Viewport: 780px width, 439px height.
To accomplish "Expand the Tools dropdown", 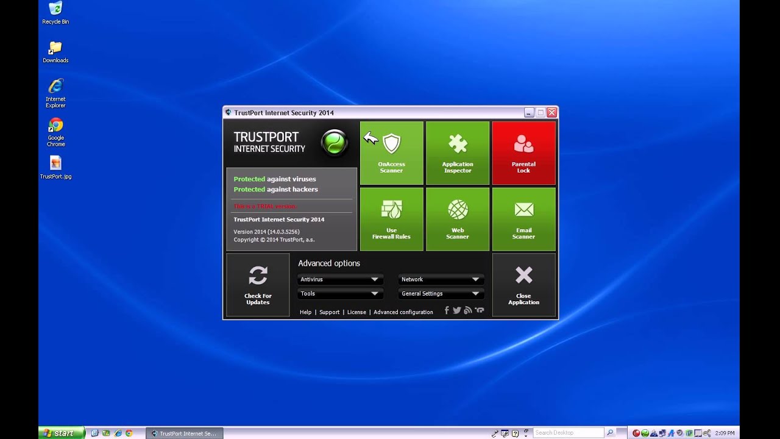I will pyautogui.click(x=340, y=293).
